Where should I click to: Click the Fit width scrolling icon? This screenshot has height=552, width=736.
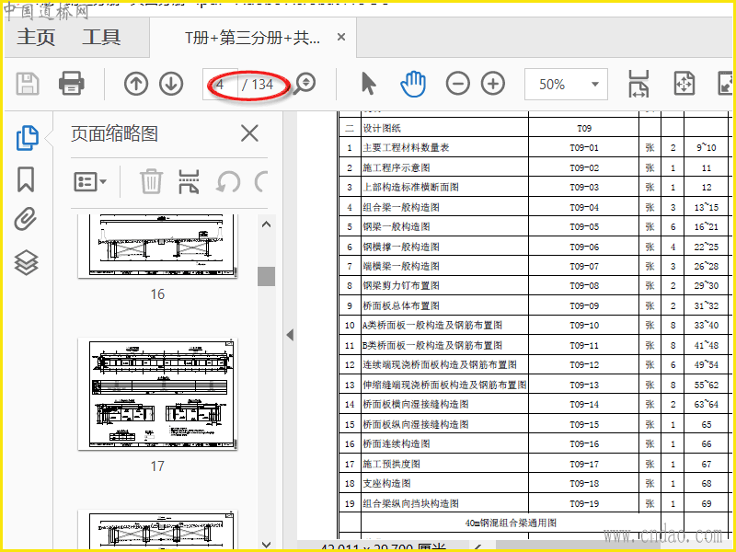pyautogui.click(x=638, y=84)
